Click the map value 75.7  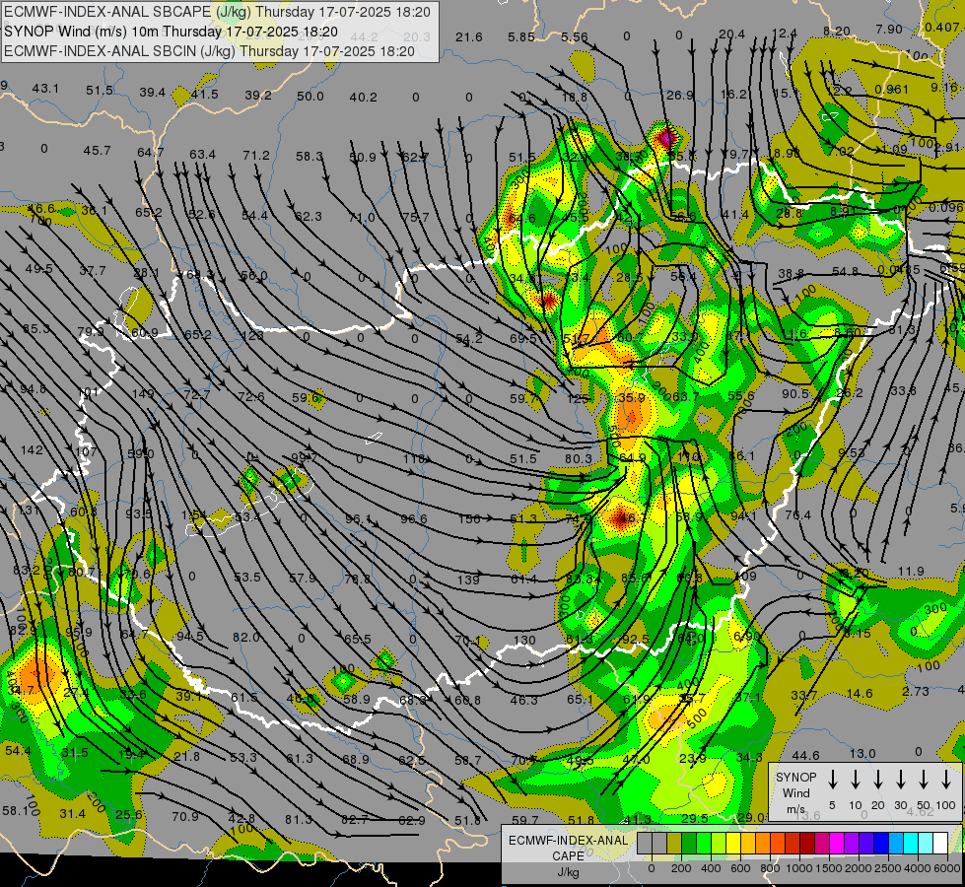(x=415, y=217)
